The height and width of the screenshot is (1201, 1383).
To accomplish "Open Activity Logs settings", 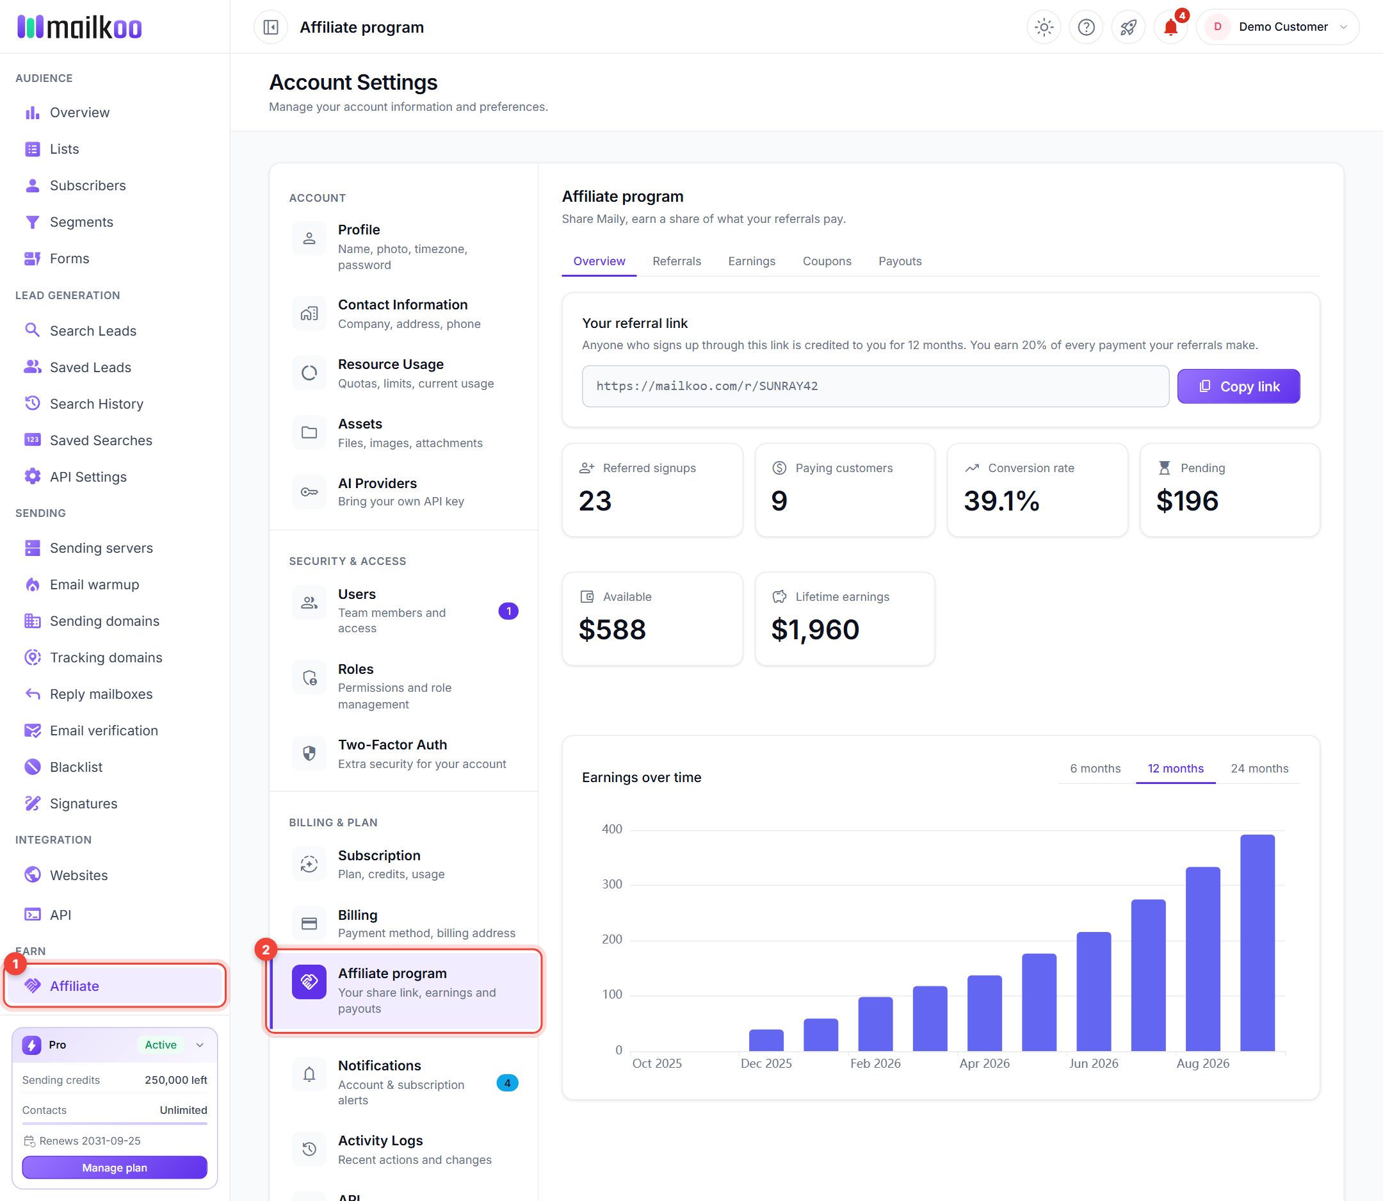I will pyautogui.click(x=403, y=1149).
